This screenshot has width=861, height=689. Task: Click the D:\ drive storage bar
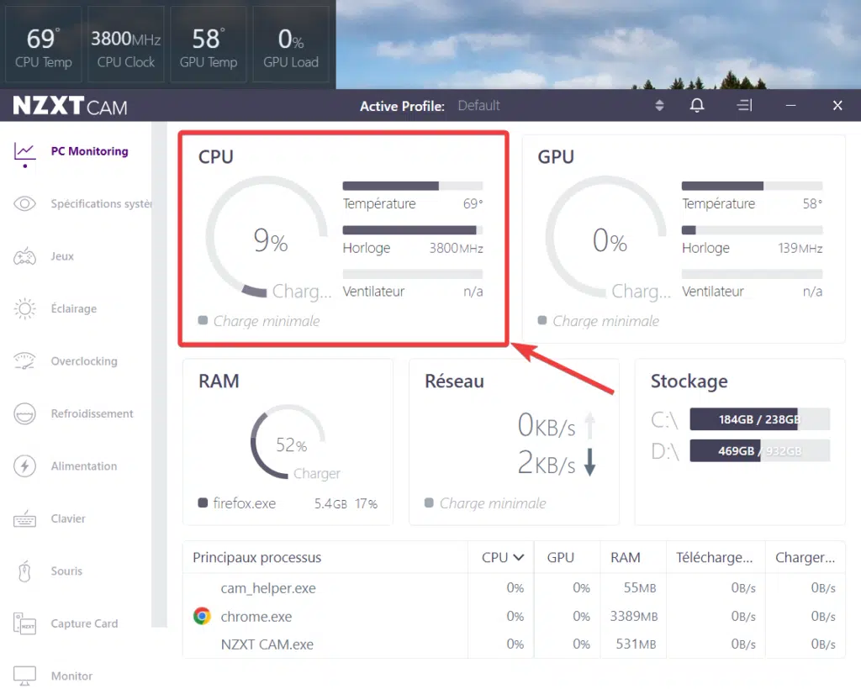pos(759,451)
